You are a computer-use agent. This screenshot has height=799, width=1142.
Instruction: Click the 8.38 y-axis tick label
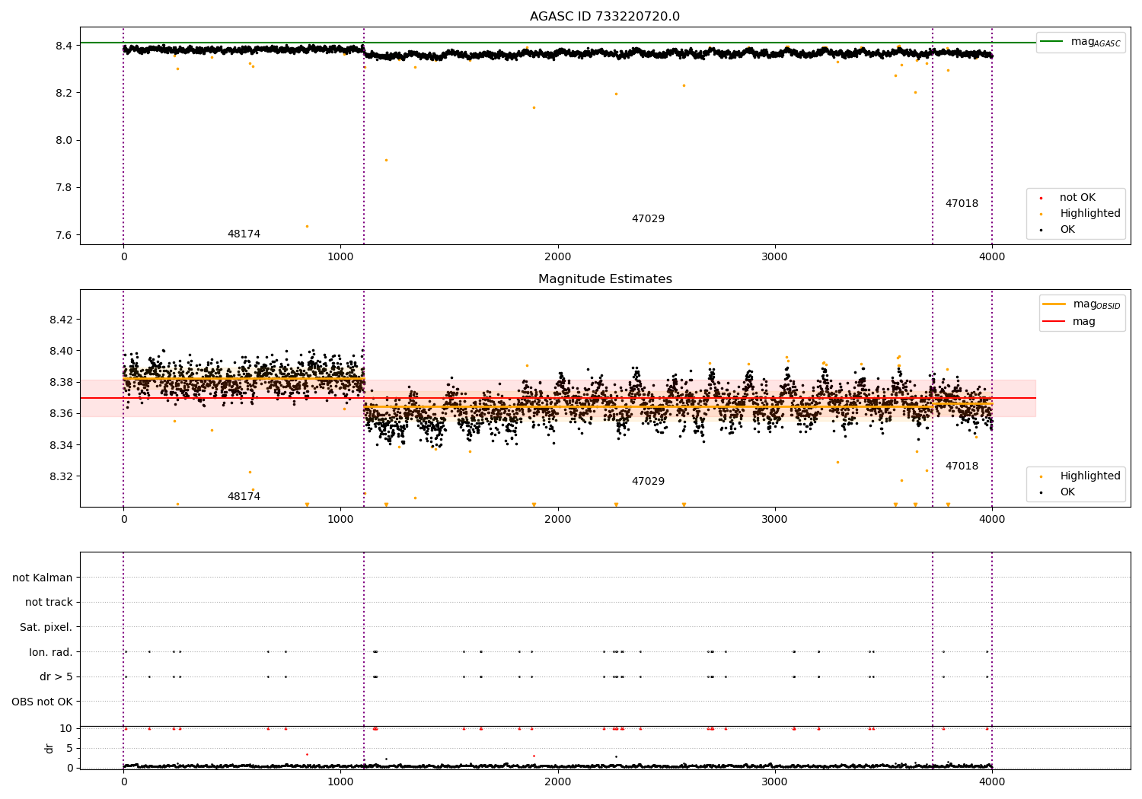click(x=61, y=383)
